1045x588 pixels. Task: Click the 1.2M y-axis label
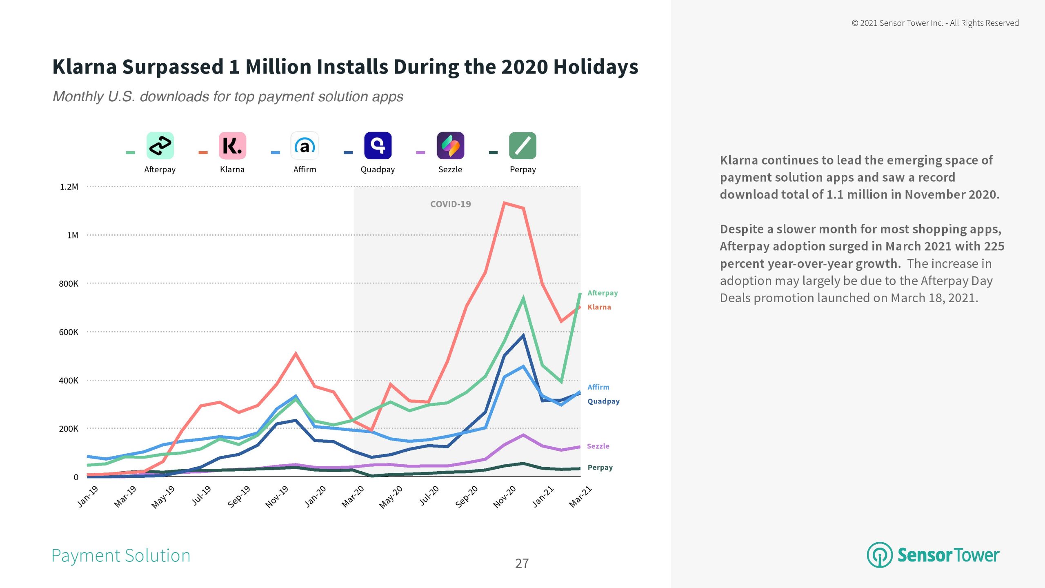coord(69,187)
